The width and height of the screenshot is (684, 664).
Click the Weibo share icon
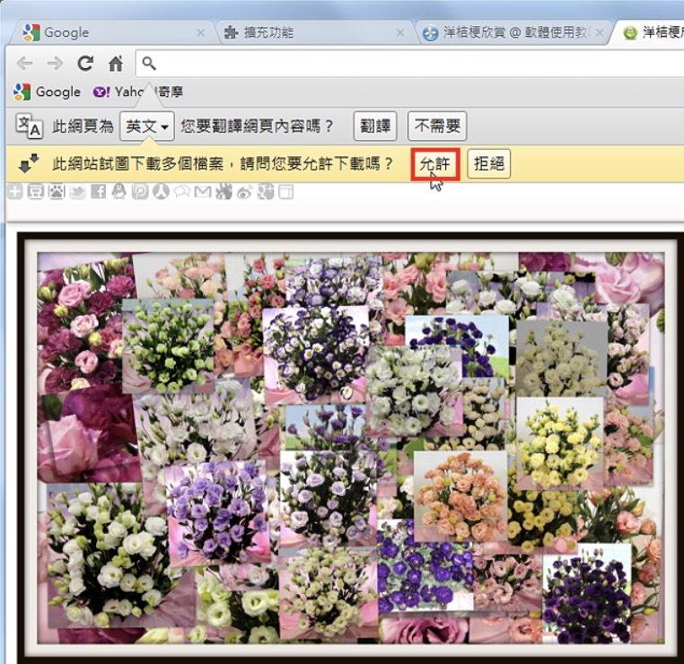click(244, 191)
